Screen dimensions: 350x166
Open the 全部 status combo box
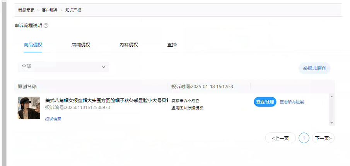pos(63,67)
